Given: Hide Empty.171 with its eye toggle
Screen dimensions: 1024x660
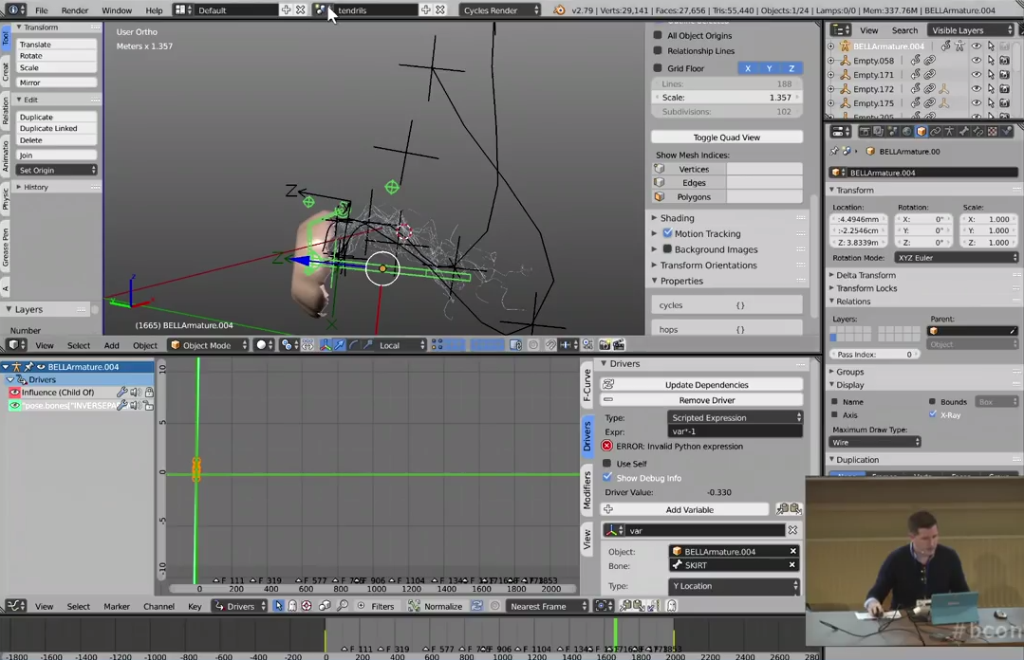Looking at the screenshot, I should pos(977,75).
